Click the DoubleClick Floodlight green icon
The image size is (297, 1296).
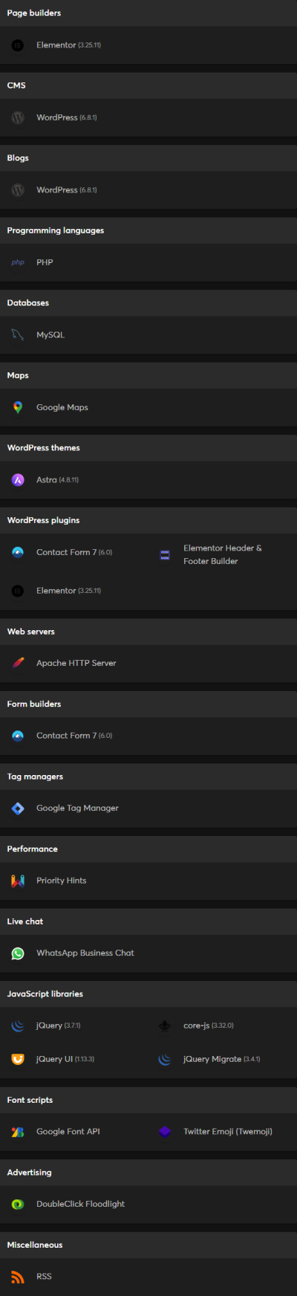coord(18,1204)
